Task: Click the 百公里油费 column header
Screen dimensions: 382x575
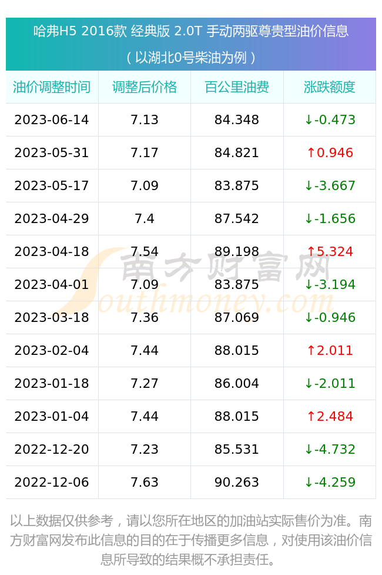Action: point(237,87)
